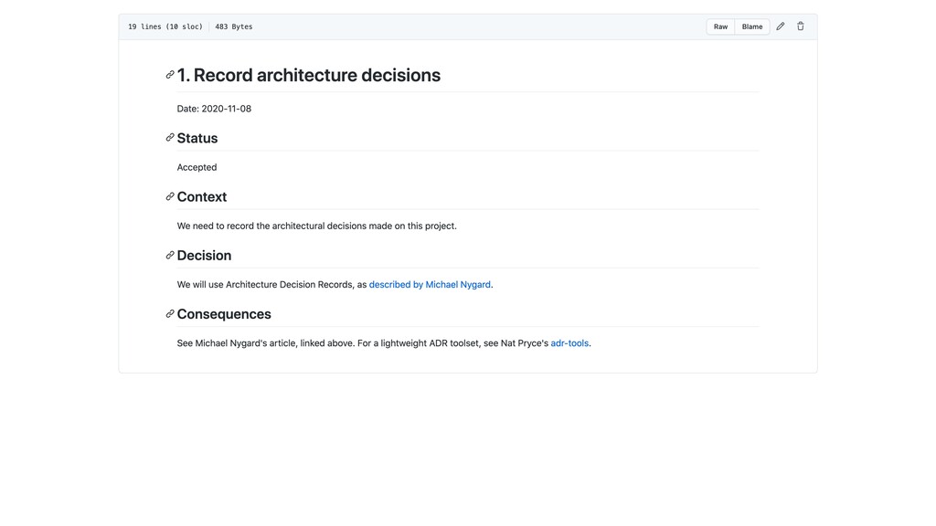
Task: Open the adr-tools link
Action: point(569,343)
